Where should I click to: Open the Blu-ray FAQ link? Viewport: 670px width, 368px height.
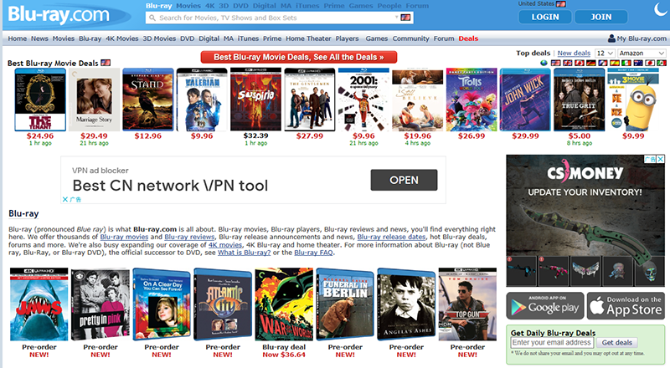(313, 253)
